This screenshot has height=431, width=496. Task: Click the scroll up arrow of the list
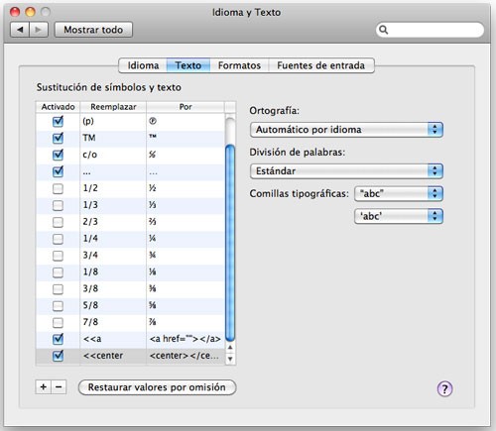(230, 348)
